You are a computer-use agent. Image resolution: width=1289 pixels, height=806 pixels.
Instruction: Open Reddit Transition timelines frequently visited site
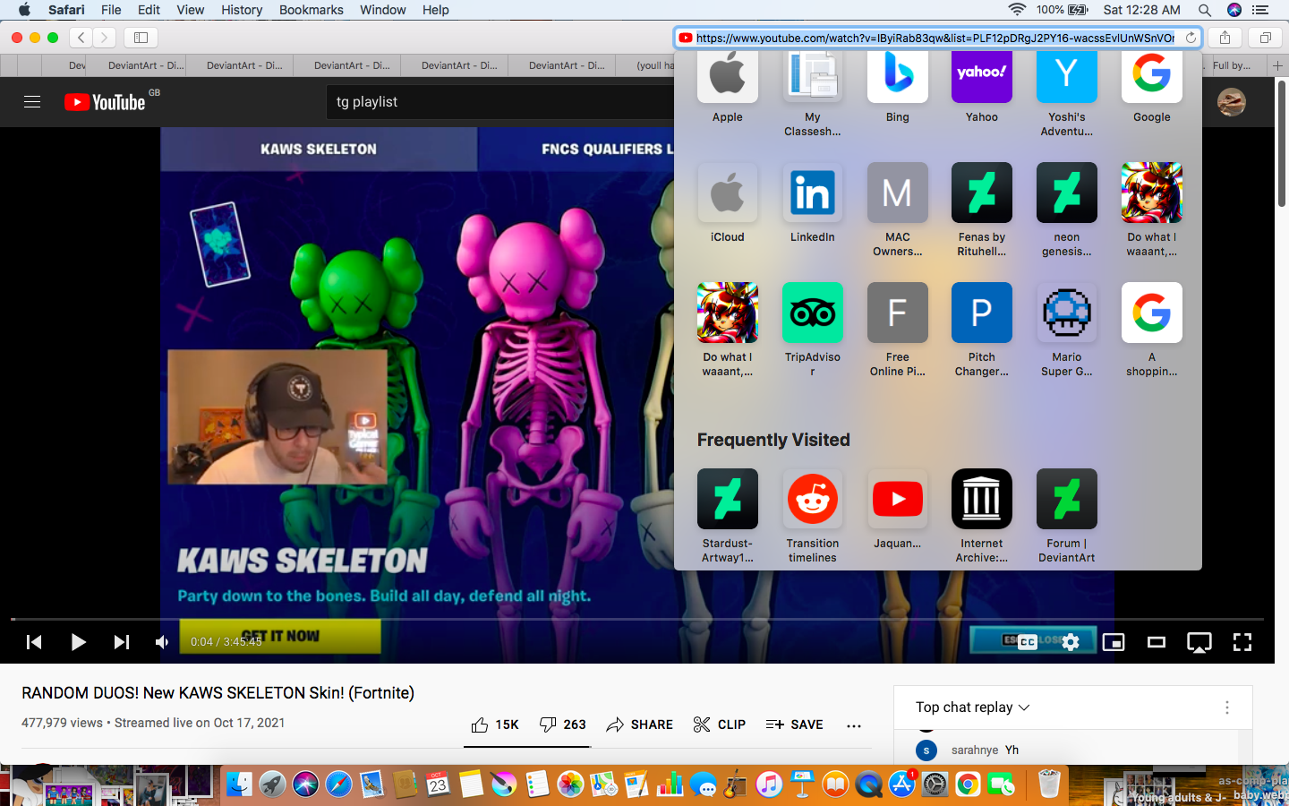coord(812,499)
